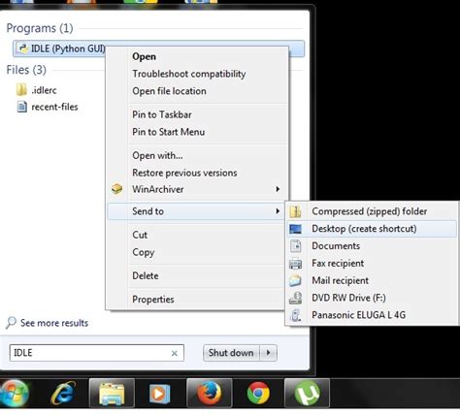Expand the WinArchiver submenu arrow
Viewport: 460px width, 415px height.
(278, 189)
